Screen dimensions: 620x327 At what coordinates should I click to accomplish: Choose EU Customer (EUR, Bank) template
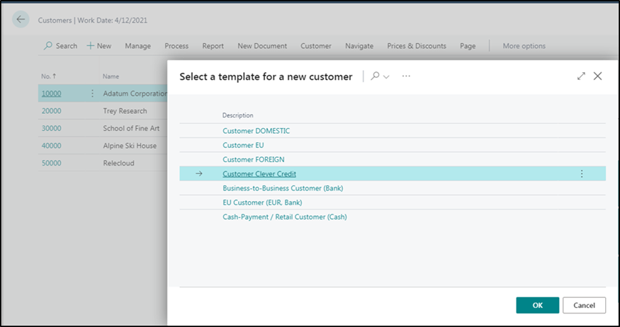point(262,202)
